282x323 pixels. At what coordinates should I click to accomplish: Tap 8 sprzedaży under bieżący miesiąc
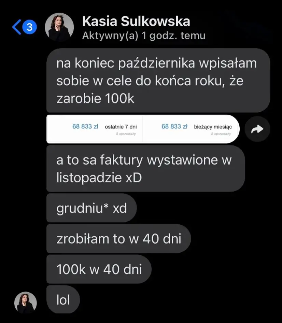221,134
